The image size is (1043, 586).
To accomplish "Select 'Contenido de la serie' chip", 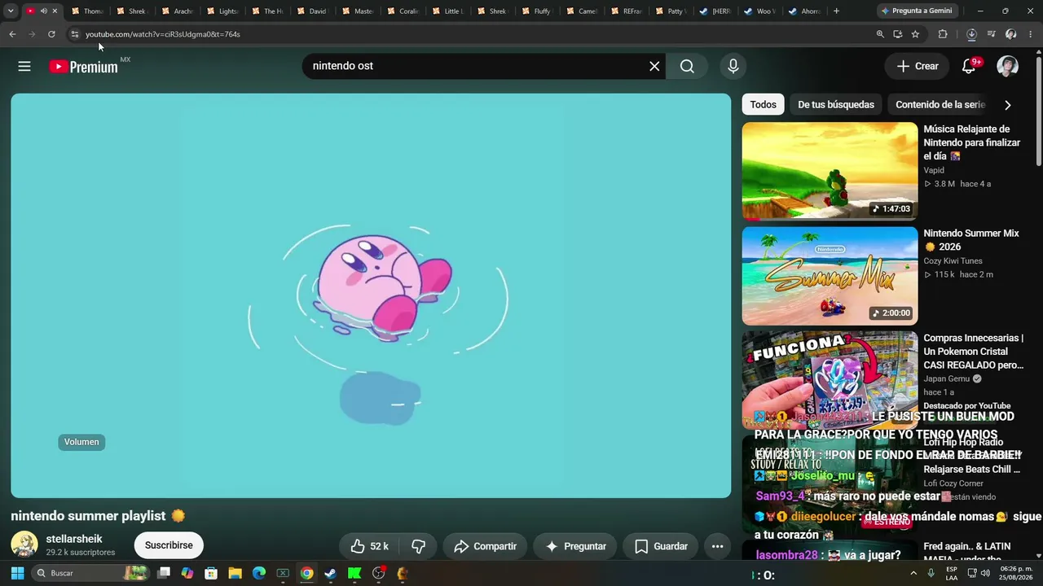I will [x=940, y=105].
